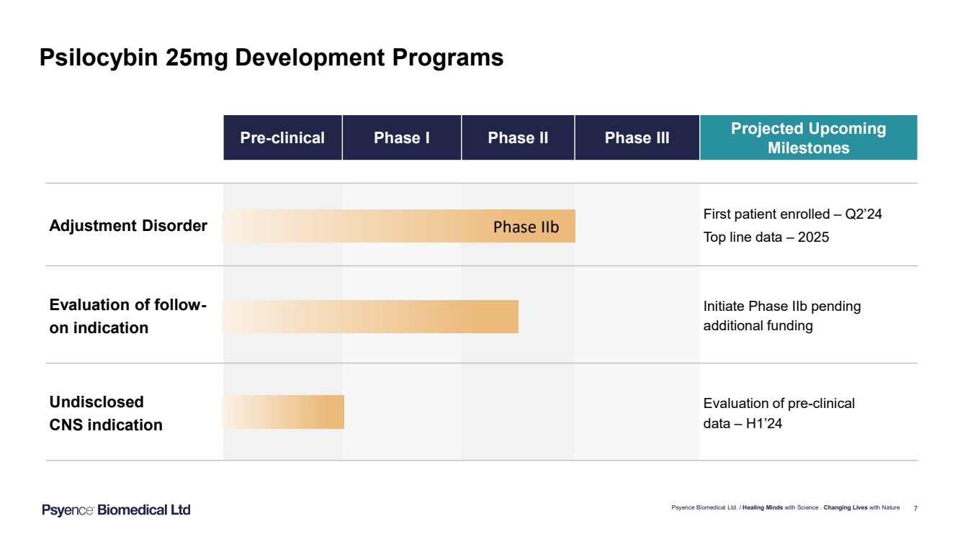Click the Adjustment Disorder row label
Screen dimensions: 960x539
[x=128, y=226]
